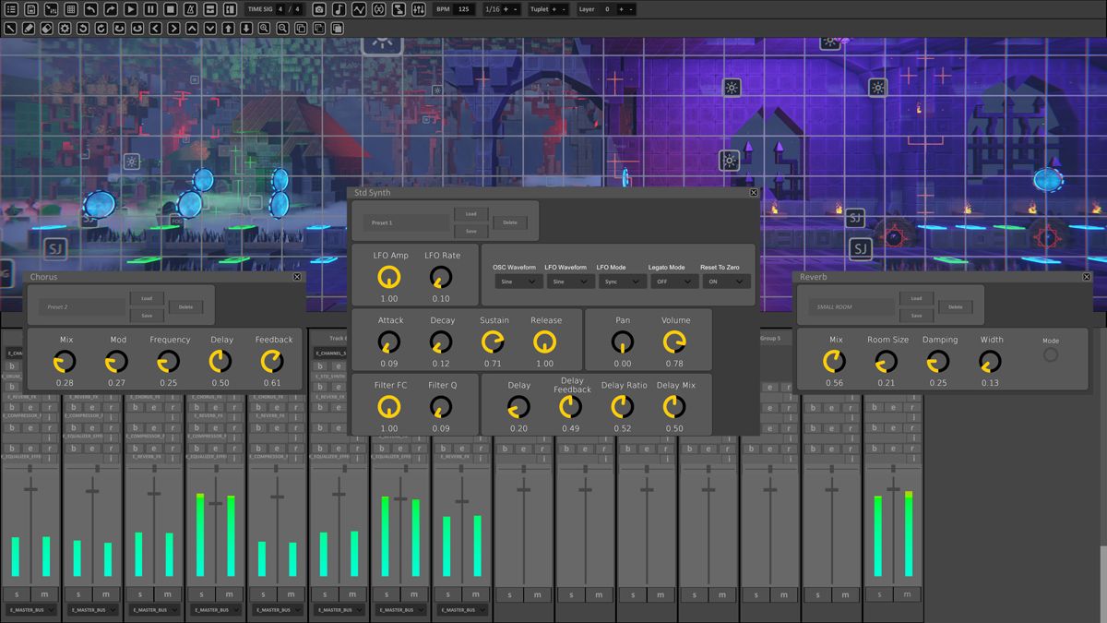Click the metronome icon

[x=191, y=9]
